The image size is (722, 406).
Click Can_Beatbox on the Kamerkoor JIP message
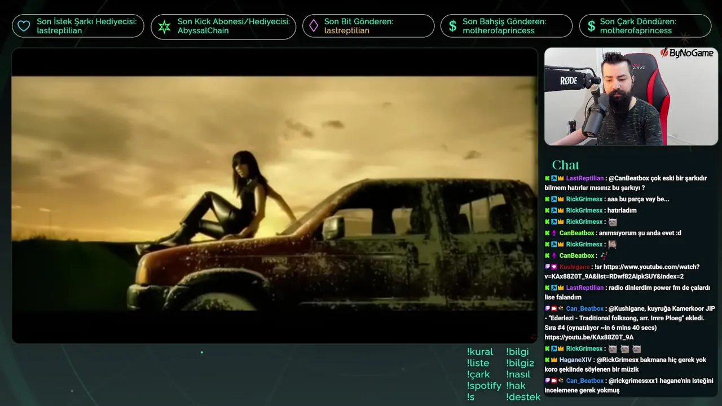pos(585,308)
